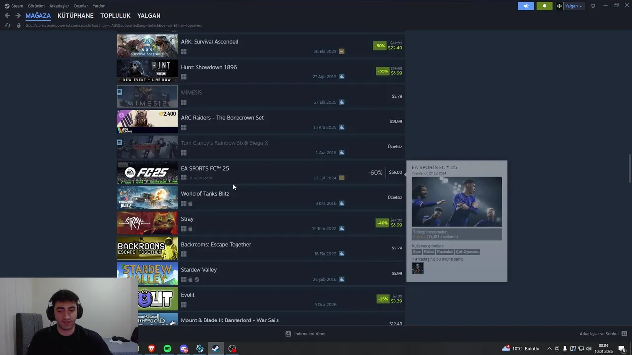Image resolution: width=632 pixels, height=355 pixels.
Task: Click the Hunt: Showdown 1896 thumbnail
Action: 147,71
